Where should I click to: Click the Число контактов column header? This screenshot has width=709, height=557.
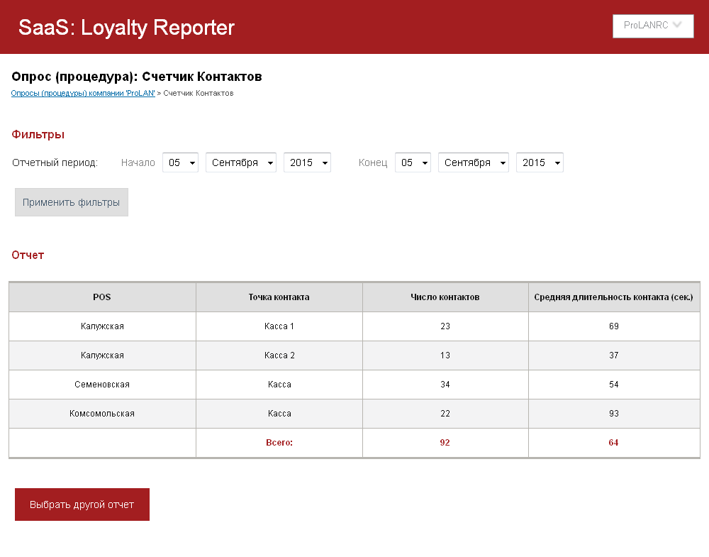coord(445,297)
